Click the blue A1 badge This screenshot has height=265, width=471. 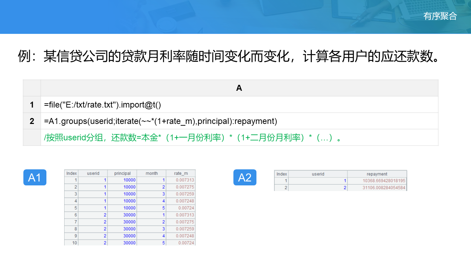click(35, 177)
